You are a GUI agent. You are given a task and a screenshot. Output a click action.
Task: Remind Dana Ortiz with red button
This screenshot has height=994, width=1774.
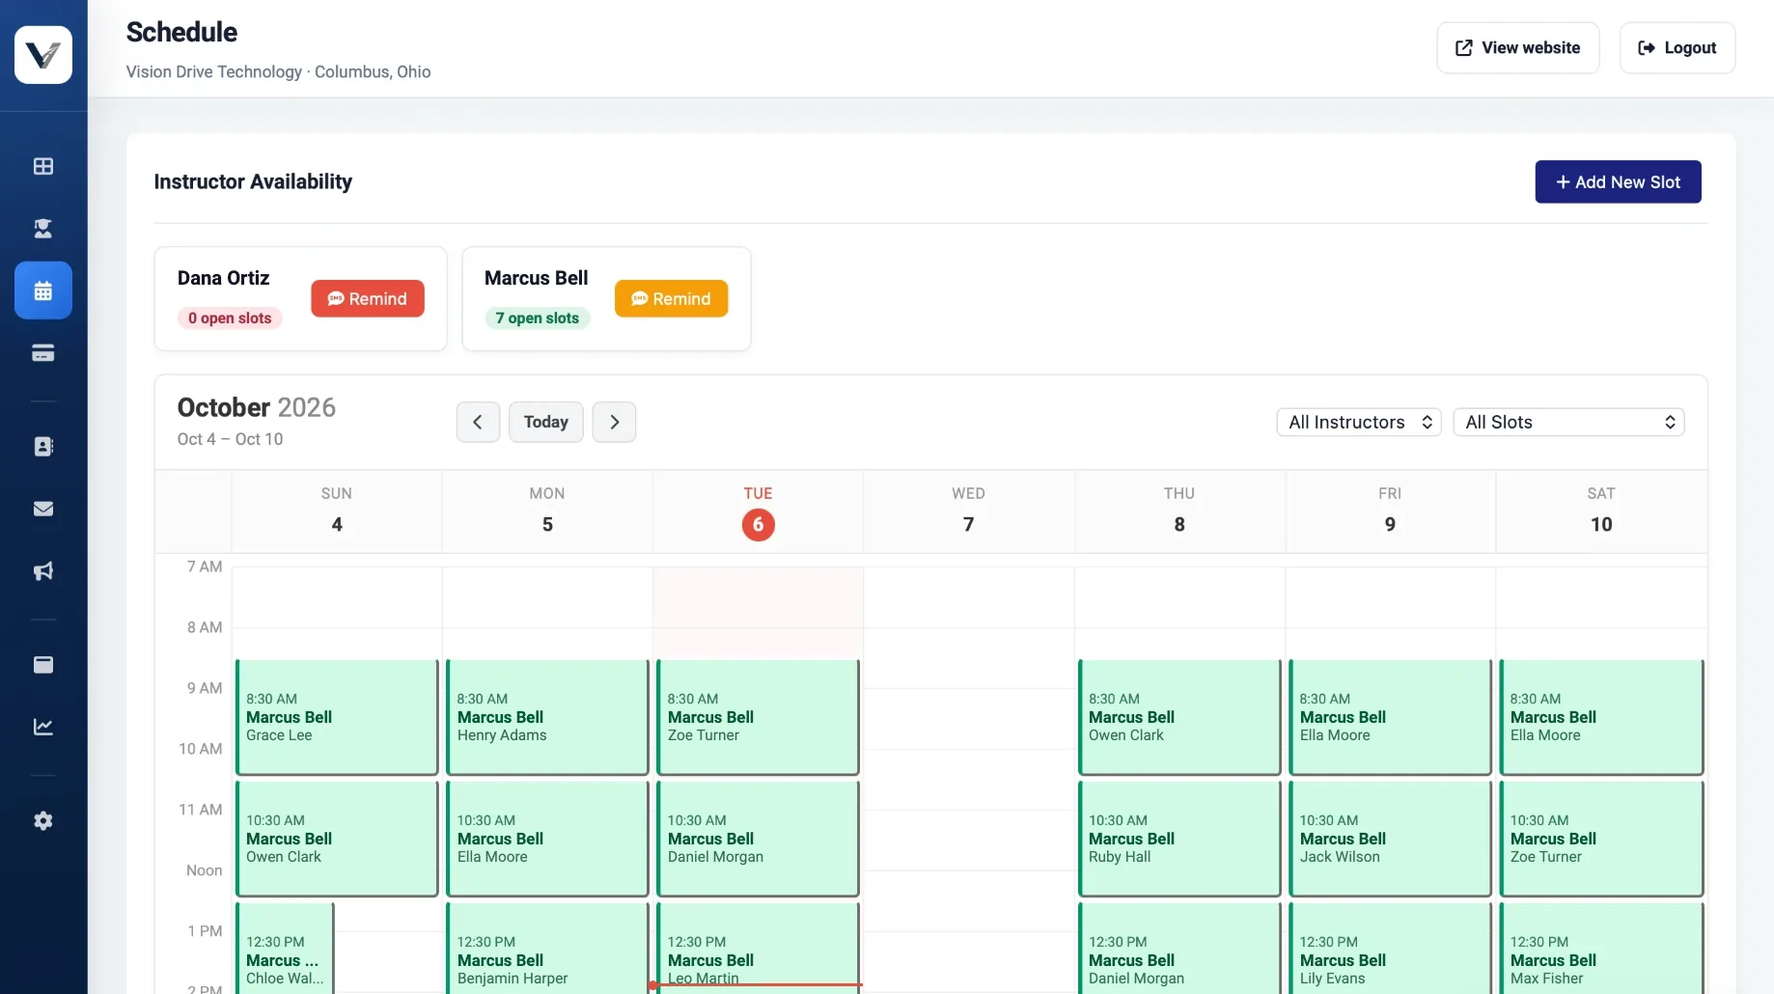[368, 298]
